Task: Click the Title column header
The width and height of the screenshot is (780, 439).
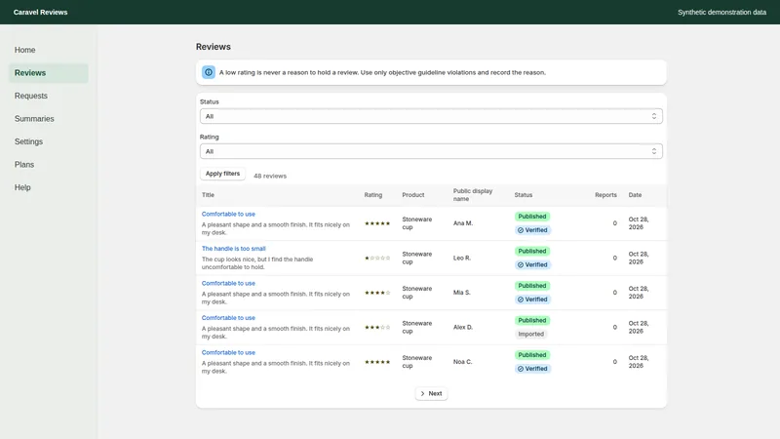Action: 208,195
